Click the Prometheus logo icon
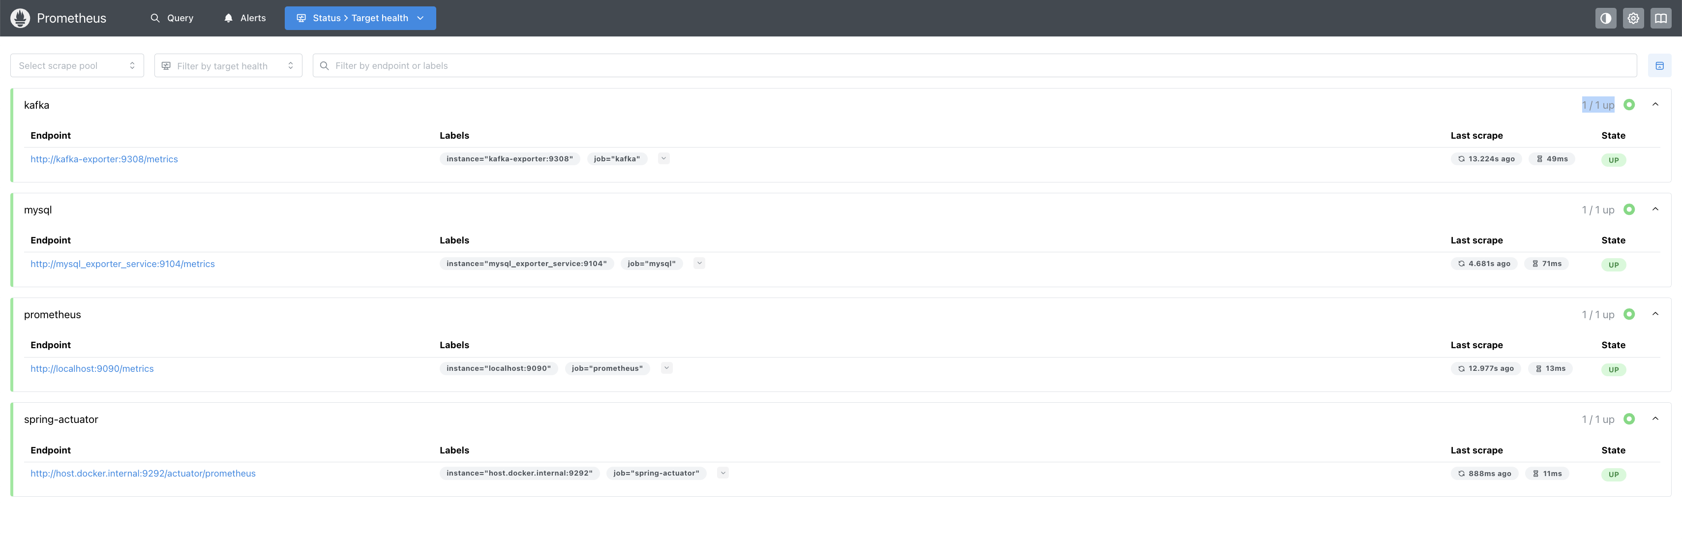 20,18
